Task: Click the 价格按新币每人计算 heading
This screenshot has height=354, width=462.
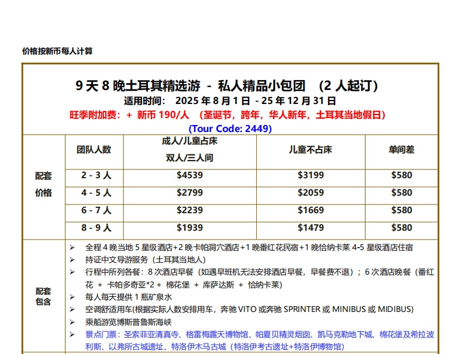Action: tap(57, 51)
